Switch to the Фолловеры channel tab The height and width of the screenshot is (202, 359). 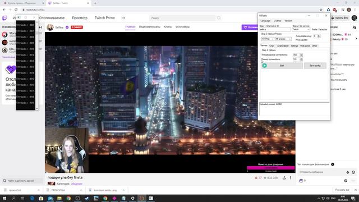(182, 27)
